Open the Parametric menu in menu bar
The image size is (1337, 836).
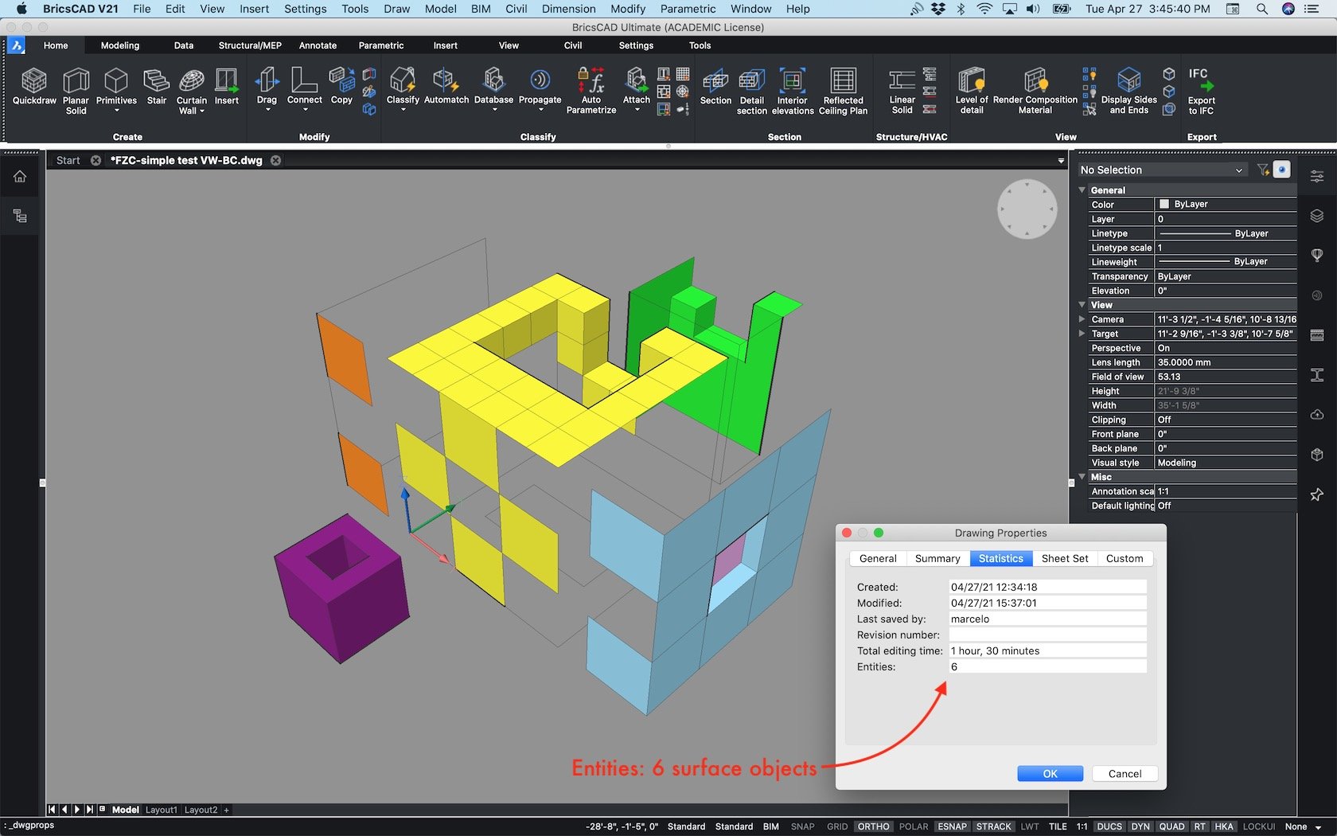tap(688, 9)
